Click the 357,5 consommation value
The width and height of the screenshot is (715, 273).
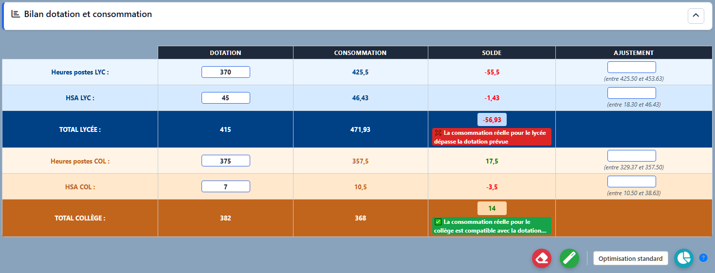pyautogui.click(x=361, y=161)
